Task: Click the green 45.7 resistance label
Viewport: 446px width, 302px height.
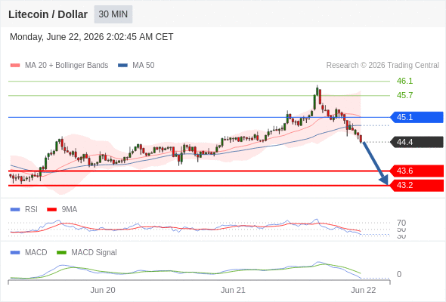Action: [404, 95]
